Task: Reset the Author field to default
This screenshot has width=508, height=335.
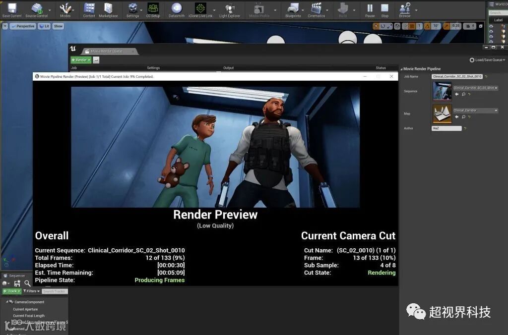Action: pyautogui.click(x=465, y=128)
